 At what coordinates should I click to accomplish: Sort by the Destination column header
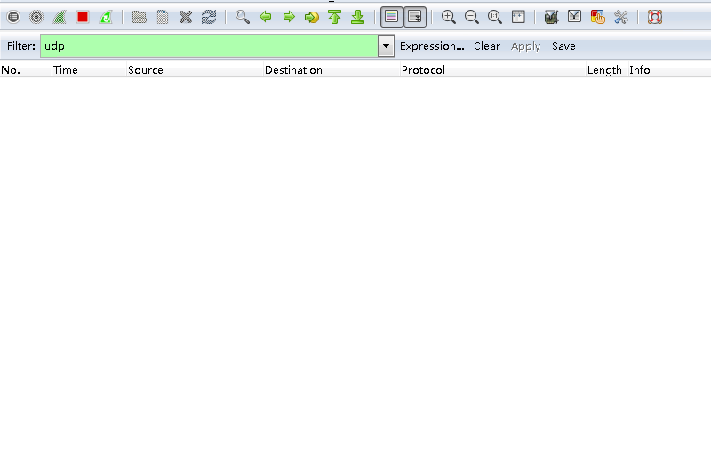332,70
